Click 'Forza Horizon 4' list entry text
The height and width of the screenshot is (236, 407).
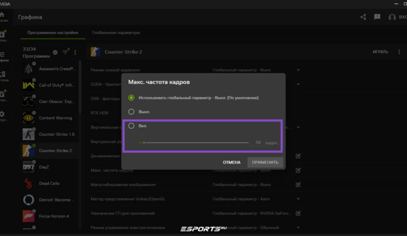54,216
